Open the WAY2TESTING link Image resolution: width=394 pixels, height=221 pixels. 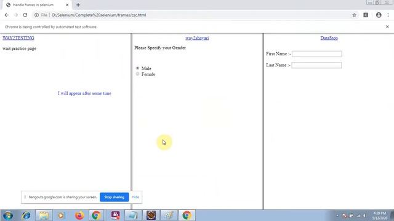click(18, 38)
